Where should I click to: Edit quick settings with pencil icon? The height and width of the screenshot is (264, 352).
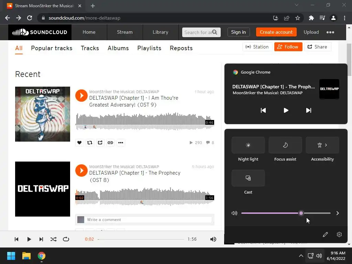click(x=325, y=234)
